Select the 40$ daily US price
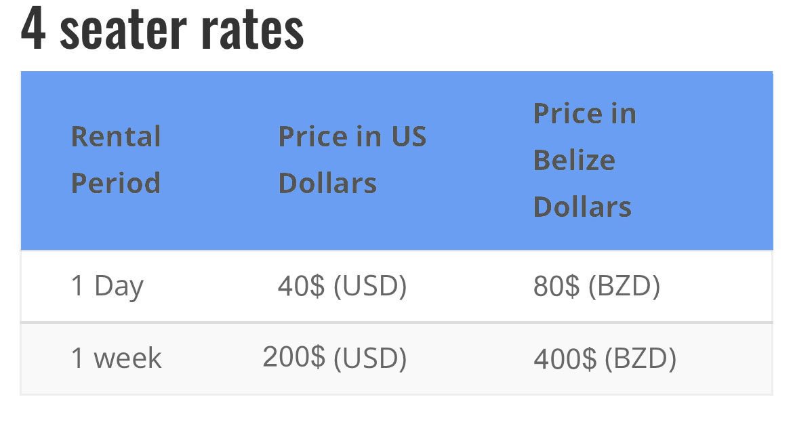The height and width of the screenshot is (437, 793). point(342,286)
